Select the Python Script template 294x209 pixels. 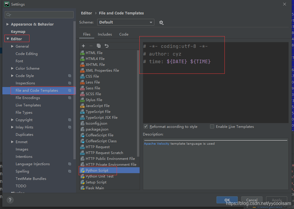tap(110, 170)
